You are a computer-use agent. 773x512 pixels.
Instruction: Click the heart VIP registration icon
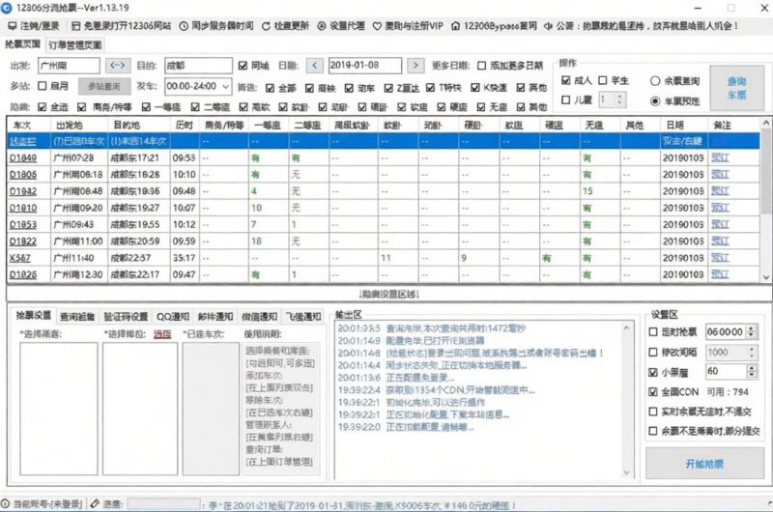coord(377,26)
